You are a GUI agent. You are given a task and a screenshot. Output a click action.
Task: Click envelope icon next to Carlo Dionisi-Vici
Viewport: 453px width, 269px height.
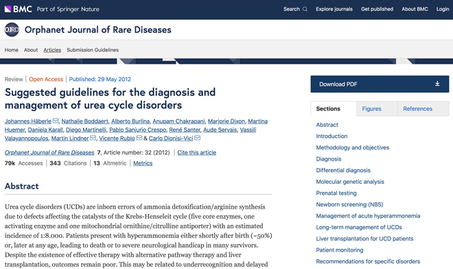point(197,138)
